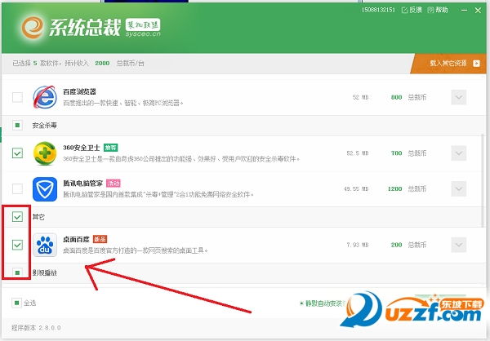The width and height of the screenshot is (490, 341).
Task: Close the 系统总裁 window
Action: [x=478, y=11]
